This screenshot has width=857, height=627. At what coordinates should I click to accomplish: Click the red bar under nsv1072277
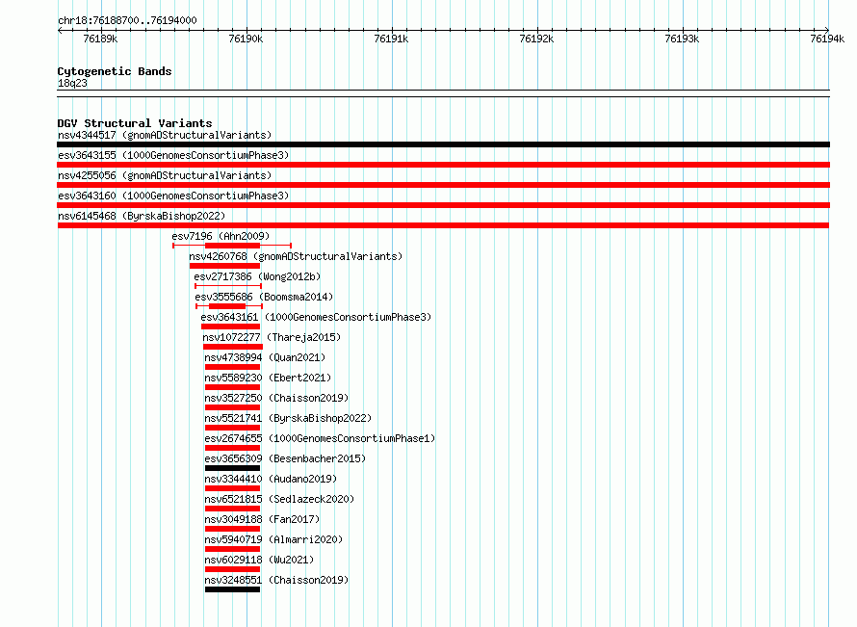click(233, 347)
